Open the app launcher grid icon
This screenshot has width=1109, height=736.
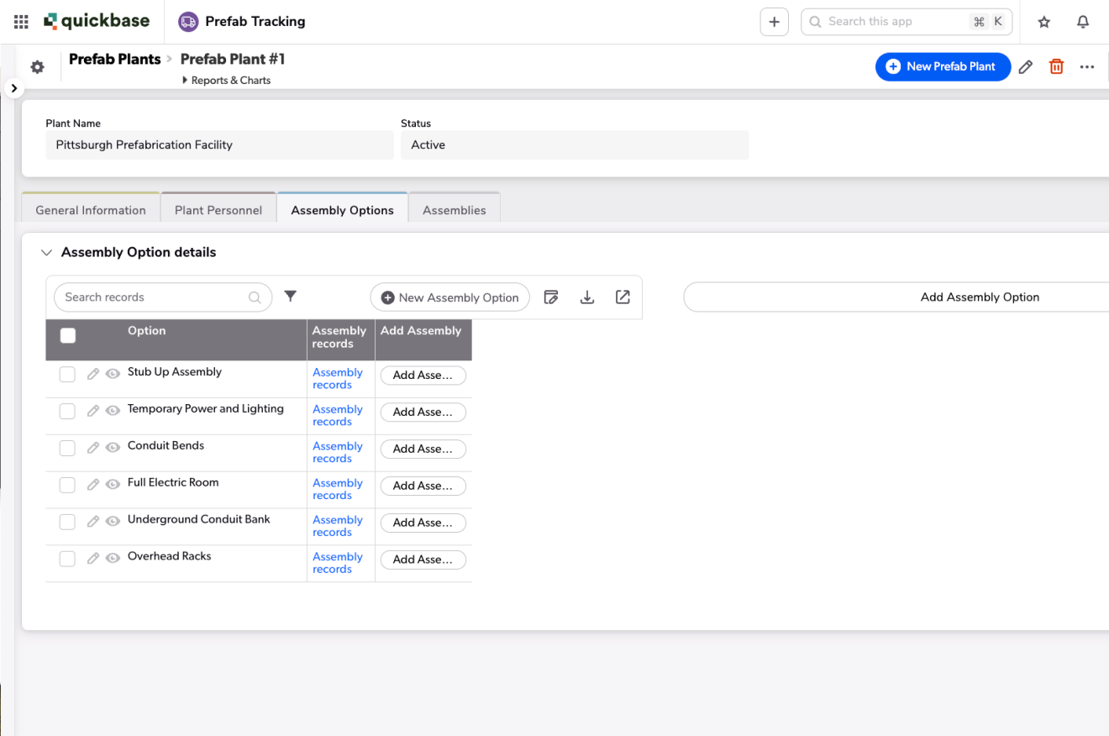(x=21, y=22)
